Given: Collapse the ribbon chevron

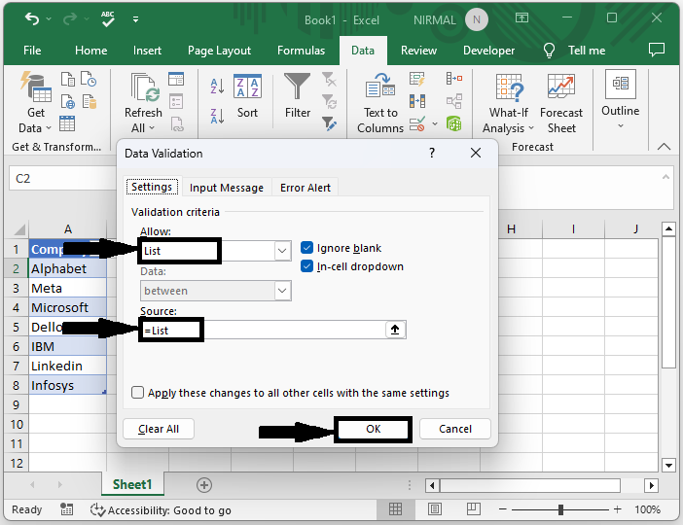Looking at the screenshot, I should pos(664,147).
